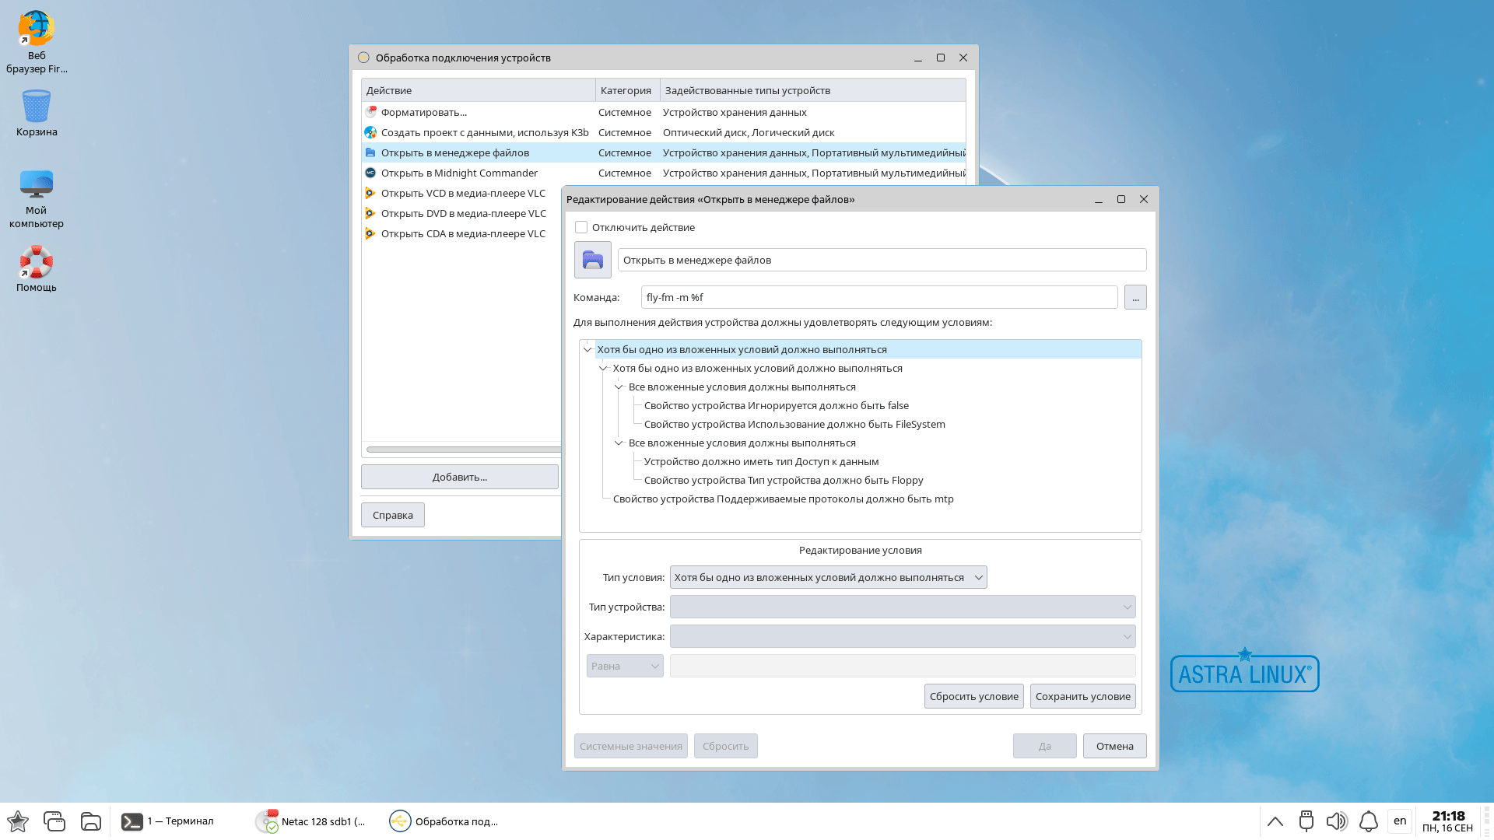Click the command input field
The width and height of the screenshot is (1494, 840).
(879, 297)
